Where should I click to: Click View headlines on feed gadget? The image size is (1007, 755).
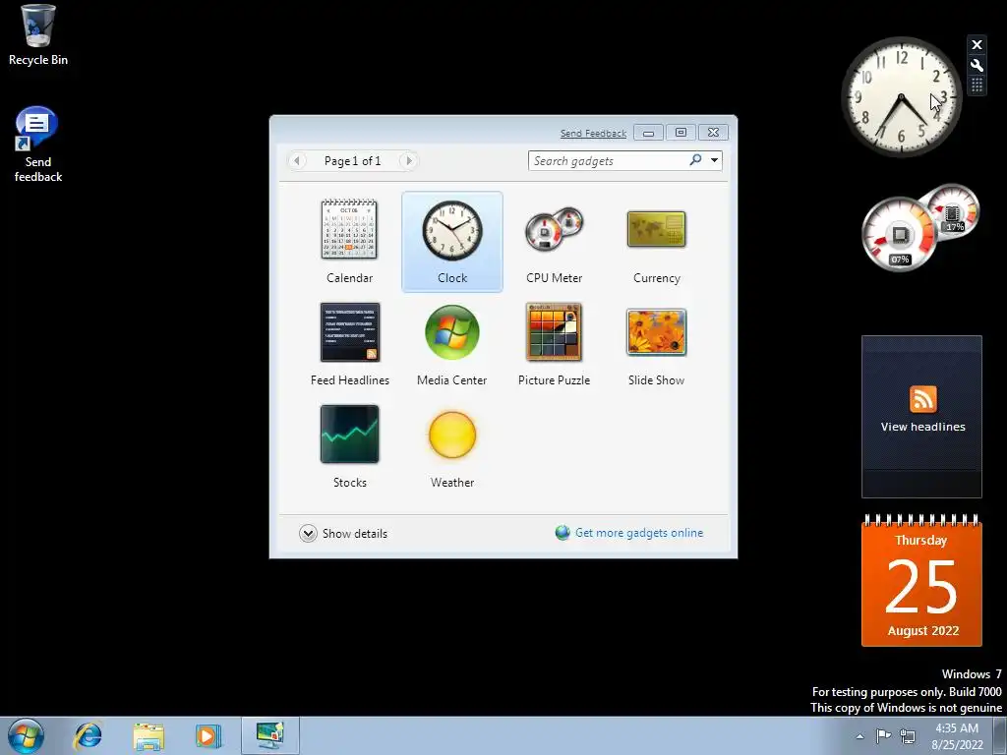pyautogui.click(x=922, y=427)
